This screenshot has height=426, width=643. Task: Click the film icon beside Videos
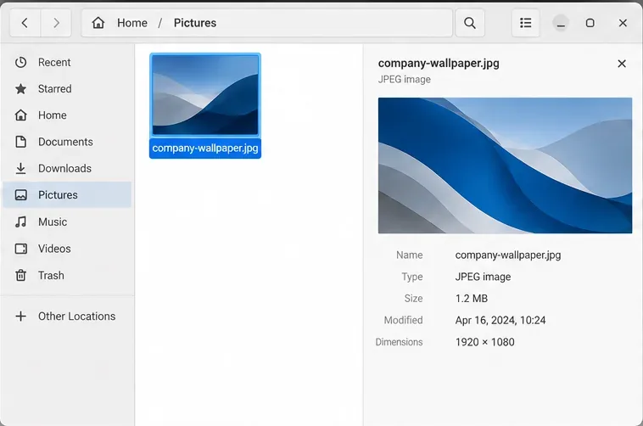21,249
